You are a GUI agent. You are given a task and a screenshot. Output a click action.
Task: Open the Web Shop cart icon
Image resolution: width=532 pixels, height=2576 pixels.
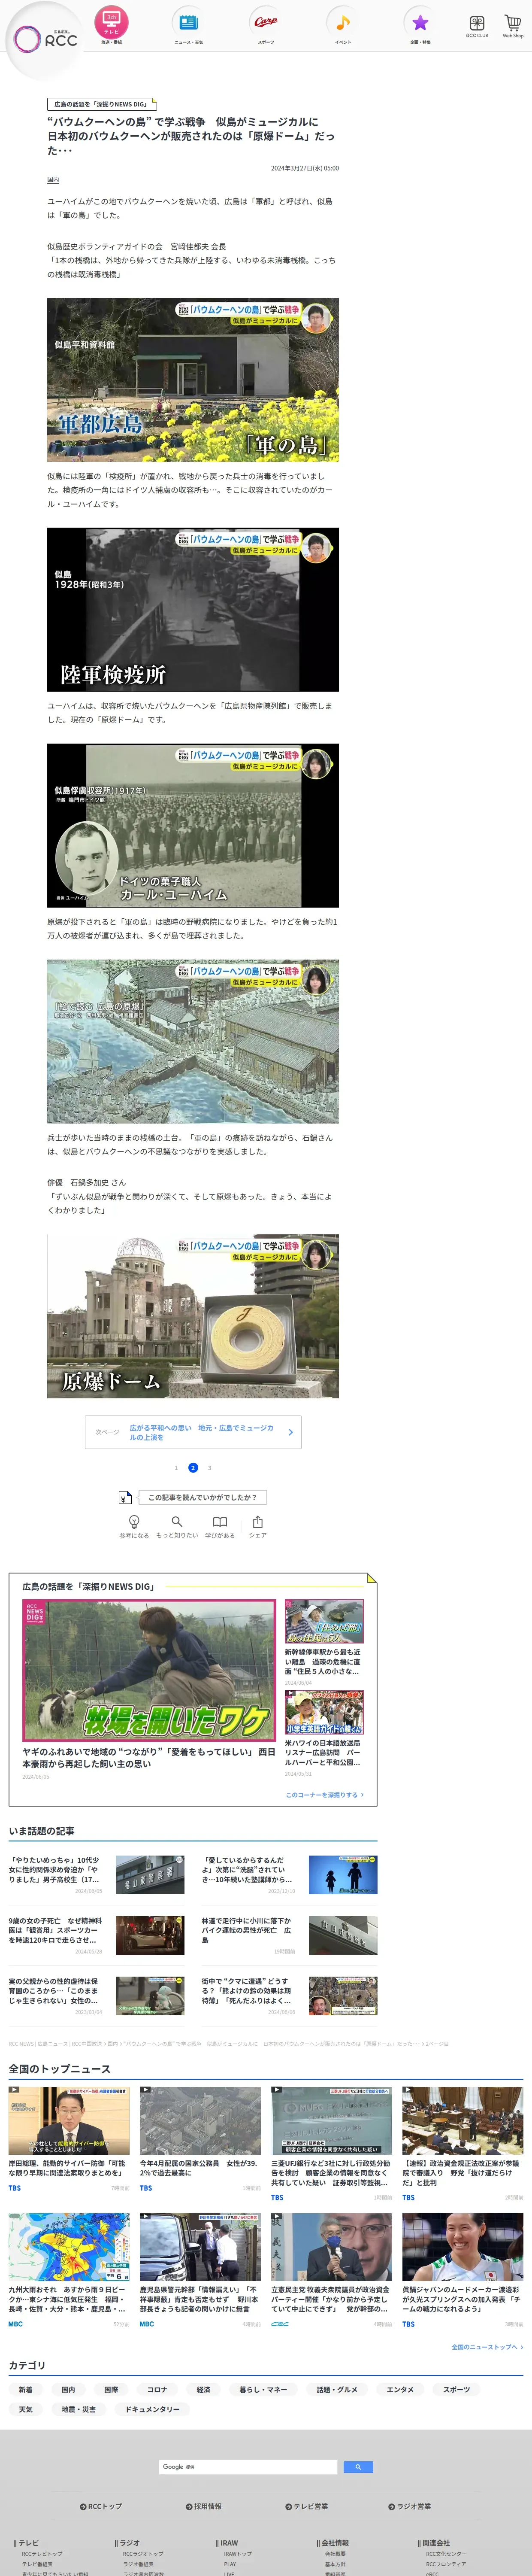coord(513,26)
